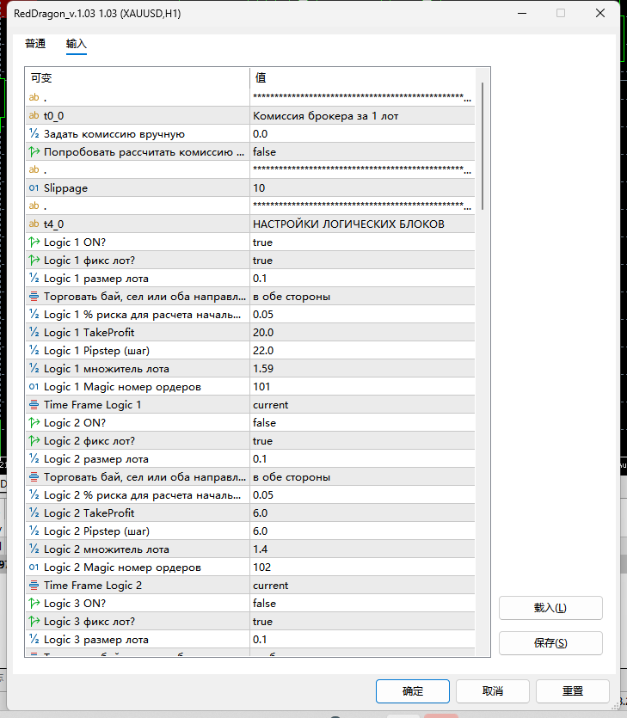Click the bool arrow icon beside Logic 1 ON?
Viewport: 627px width, 718px height.
click(x=34, y=242)
